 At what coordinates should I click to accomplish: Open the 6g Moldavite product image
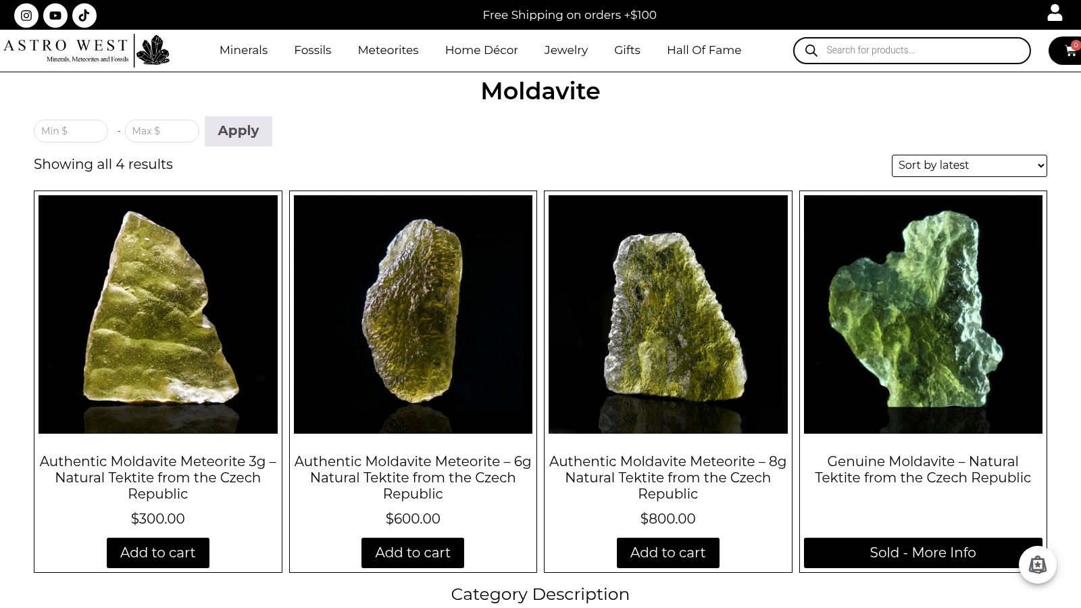tap(413, 314)
